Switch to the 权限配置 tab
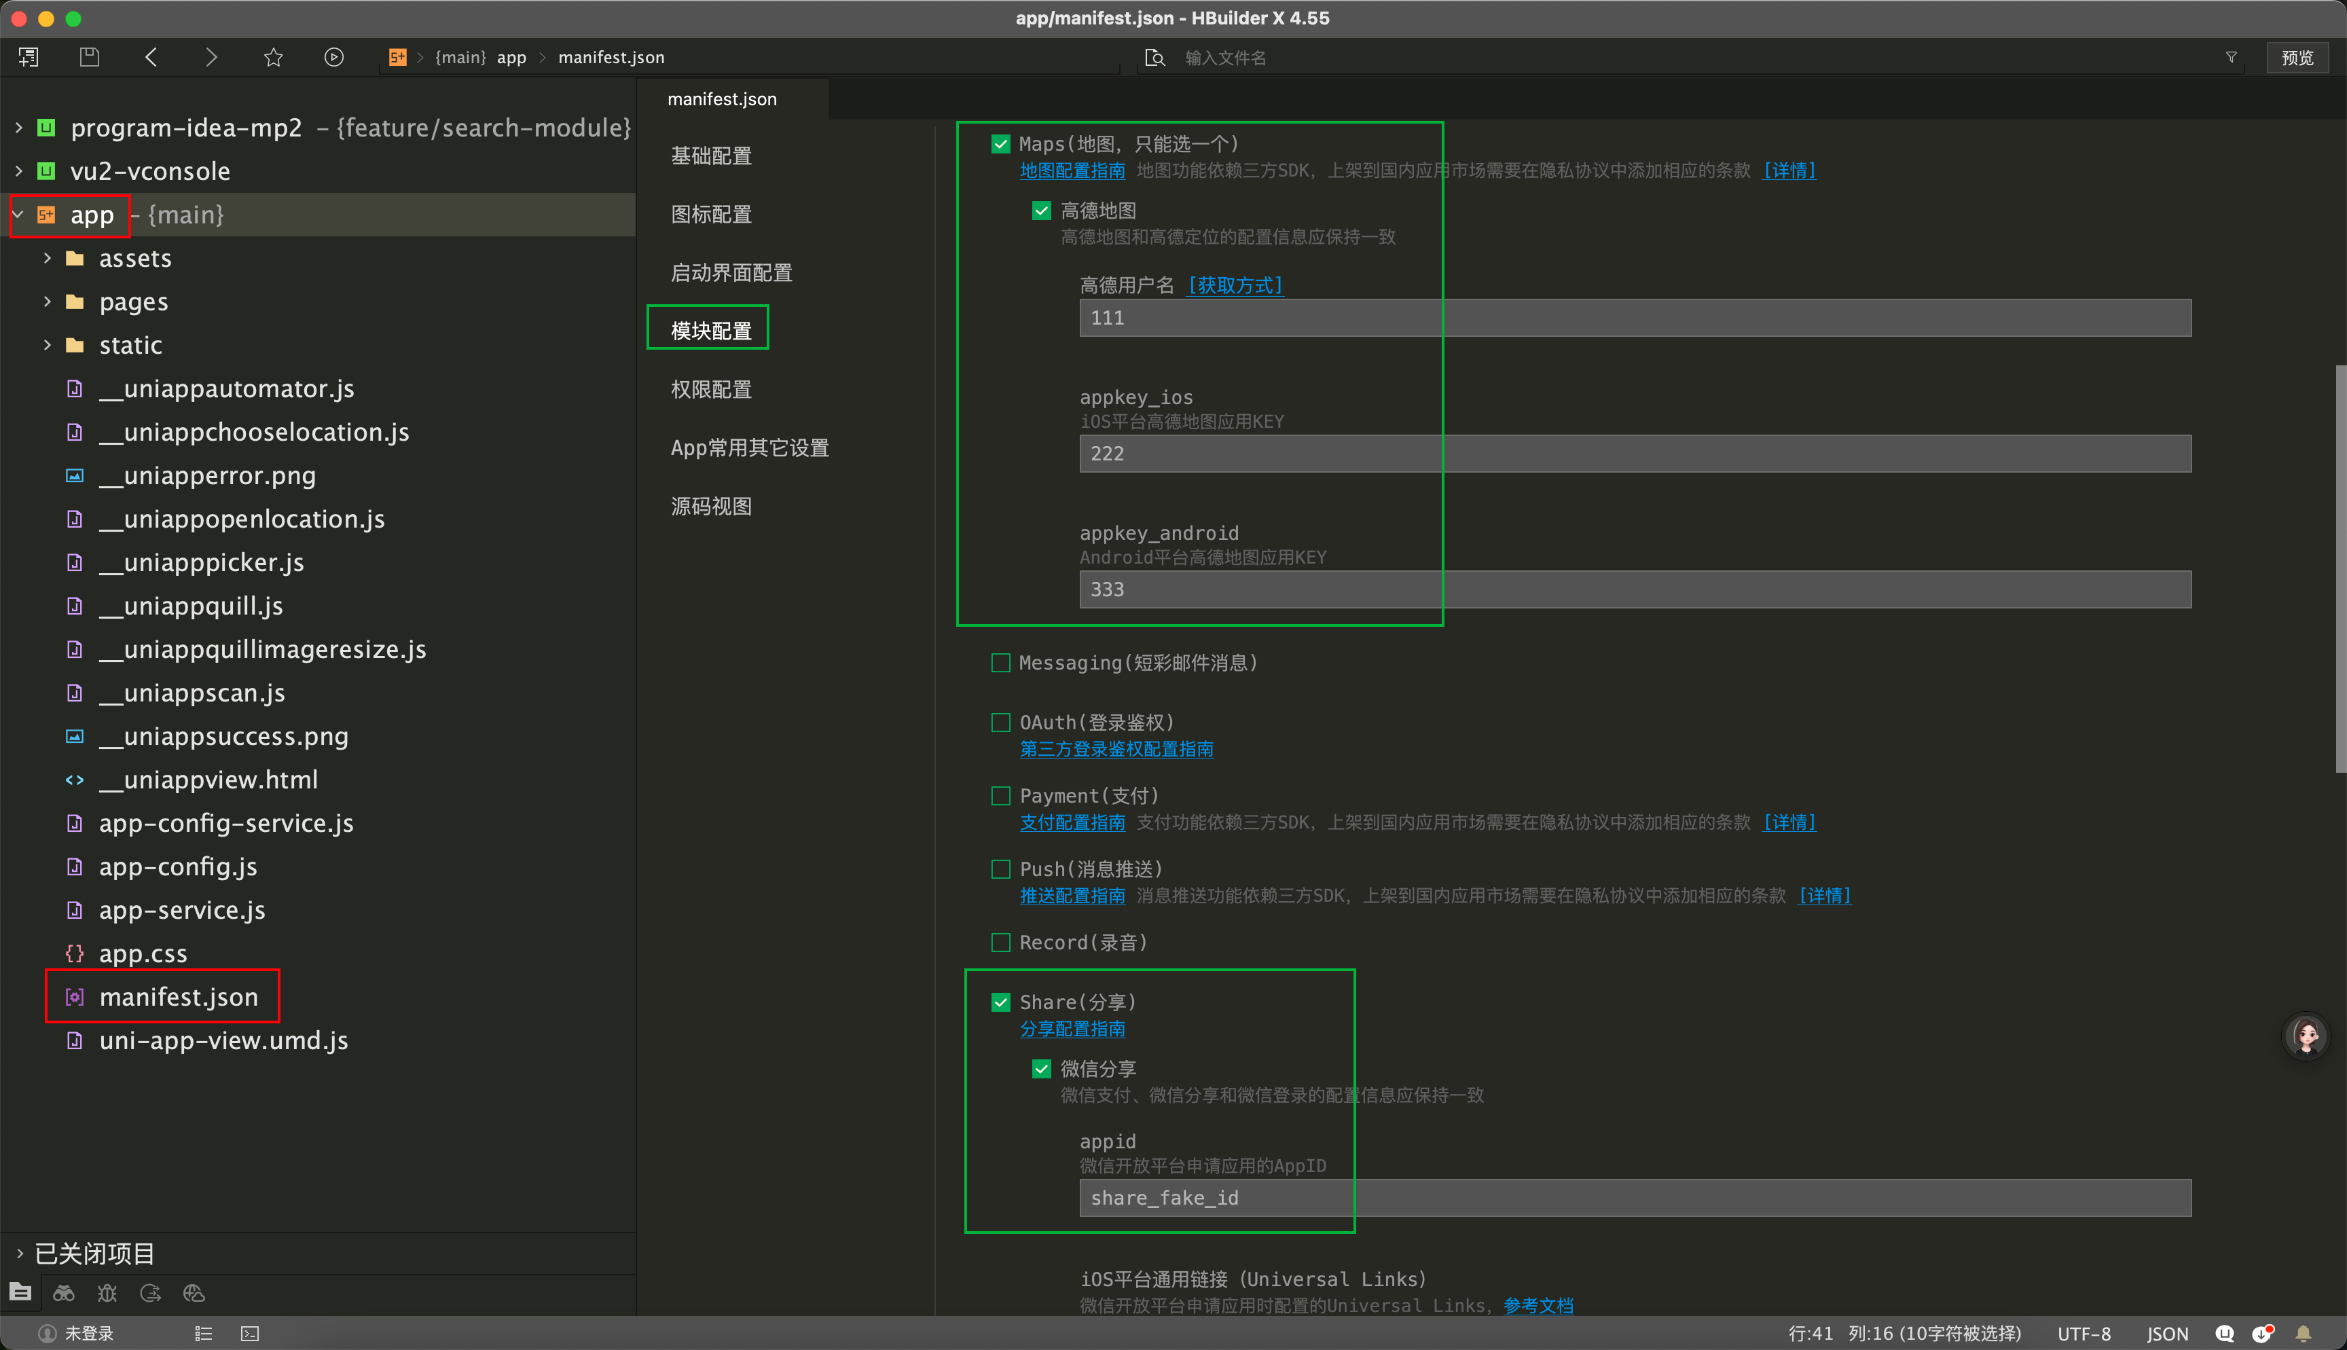2347x1350 pixels. click(x=711, y=389)
